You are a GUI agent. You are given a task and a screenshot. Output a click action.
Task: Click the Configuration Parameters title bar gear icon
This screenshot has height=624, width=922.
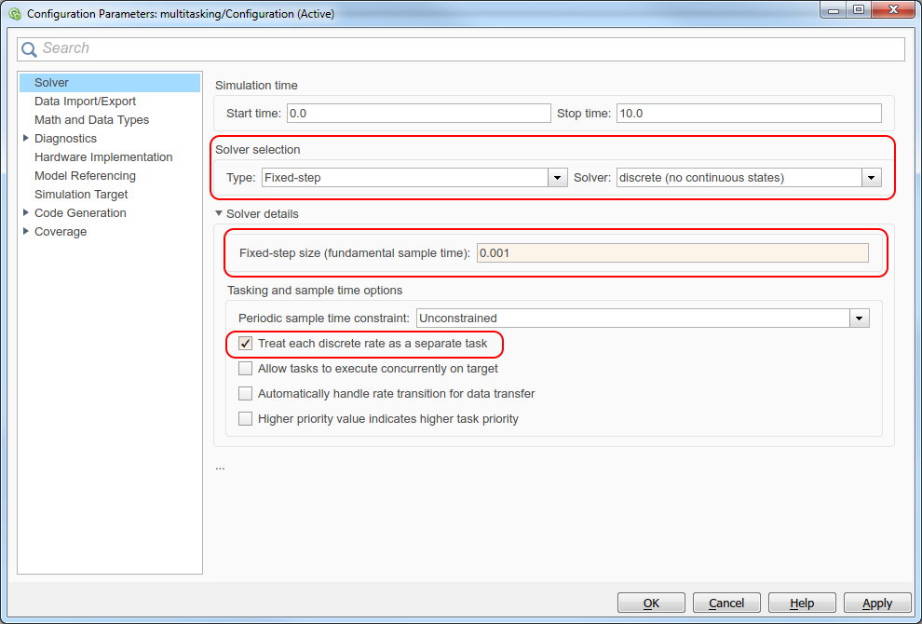click(15, 13)
